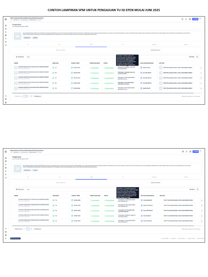This screenshot has height=277, width=208.
Task: Open settings gear icon in upper screenshot
Action: [x=190, y=19]
